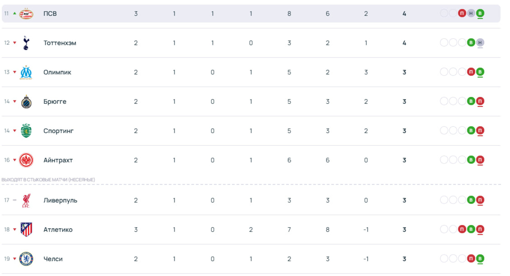The width and height of the screenshot is (510, 276).
Task: Select the Sporting club crest
Action: coord(26,131)
